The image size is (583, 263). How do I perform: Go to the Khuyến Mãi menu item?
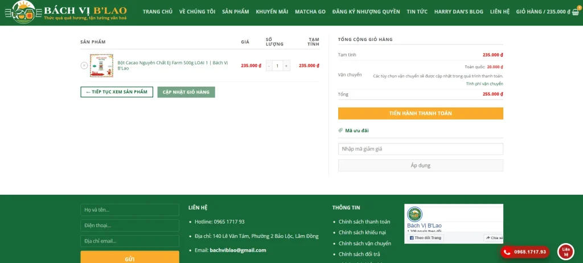pos(272,11)
